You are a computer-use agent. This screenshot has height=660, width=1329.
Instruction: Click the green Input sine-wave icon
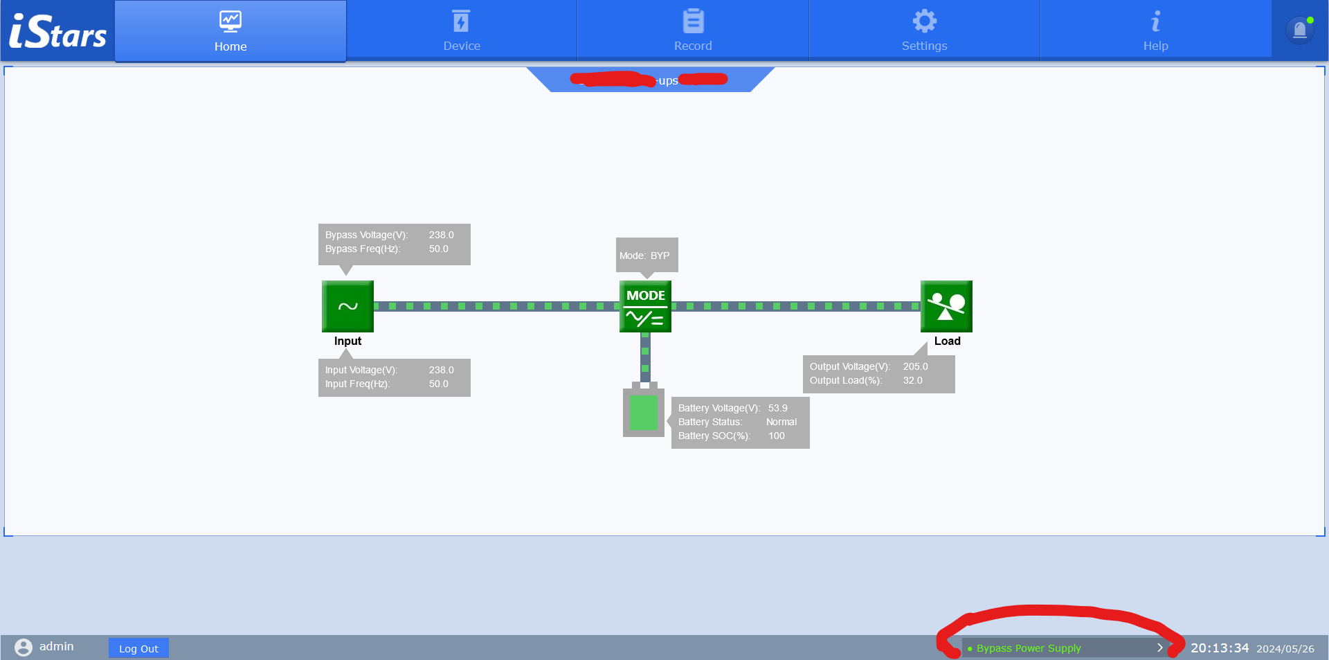(347, 306)
